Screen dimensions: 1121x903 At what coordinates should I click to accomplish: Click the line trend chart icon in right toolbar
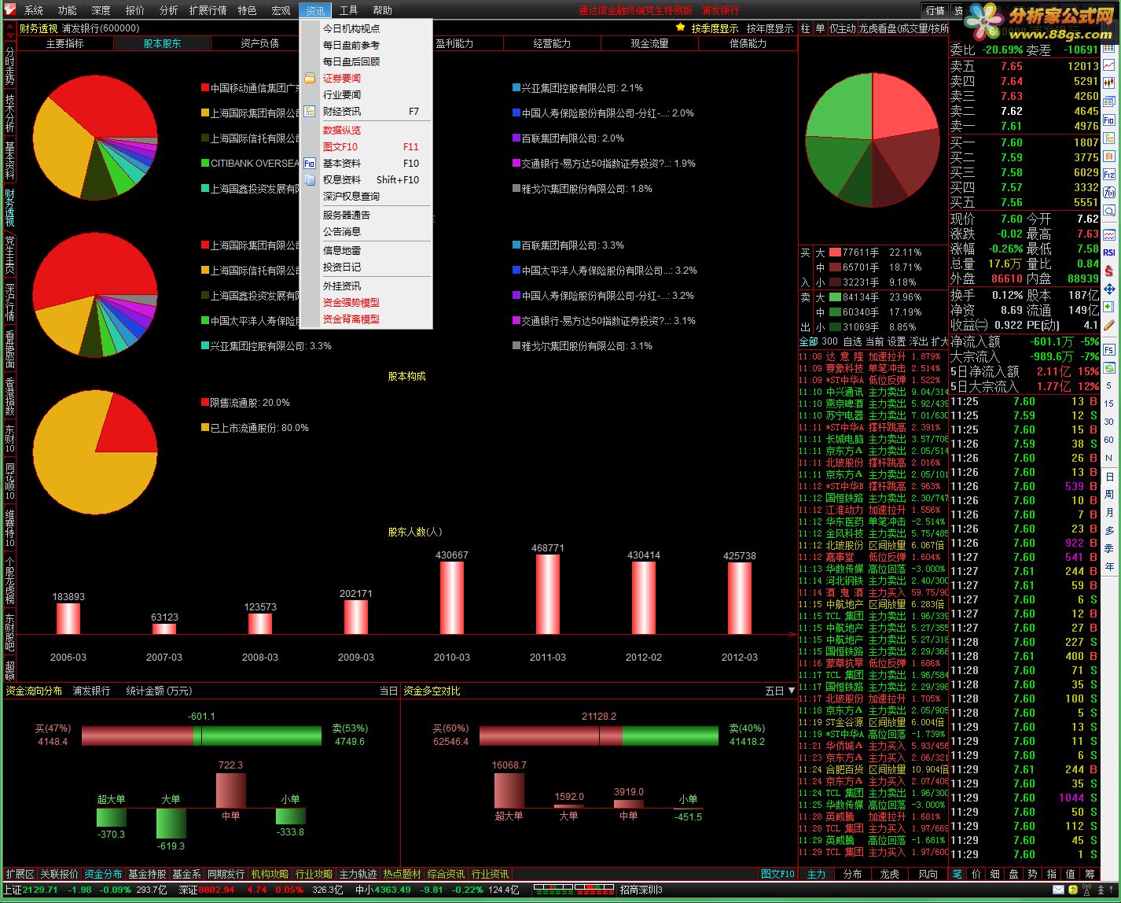click(x=1109, y=65)
